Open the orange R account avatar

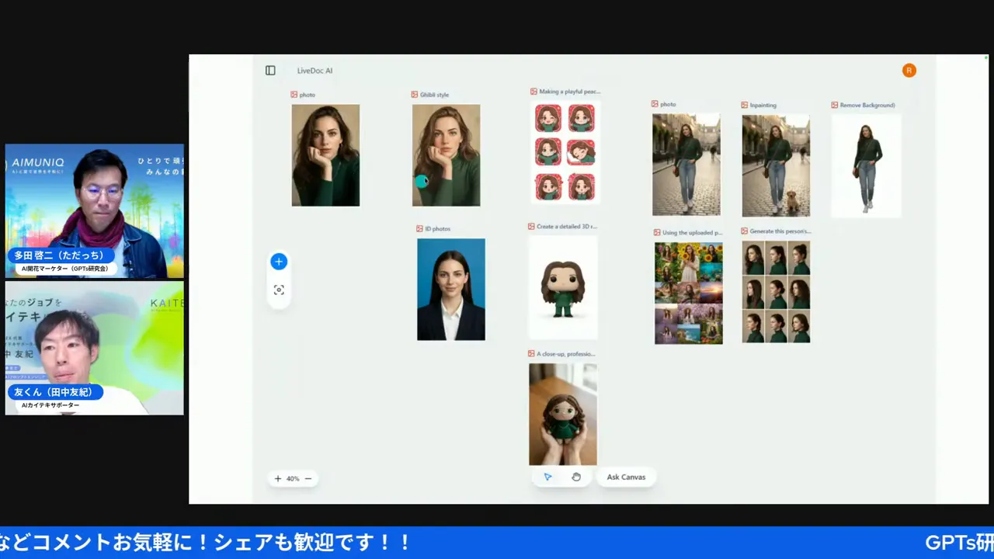point(909,70)
